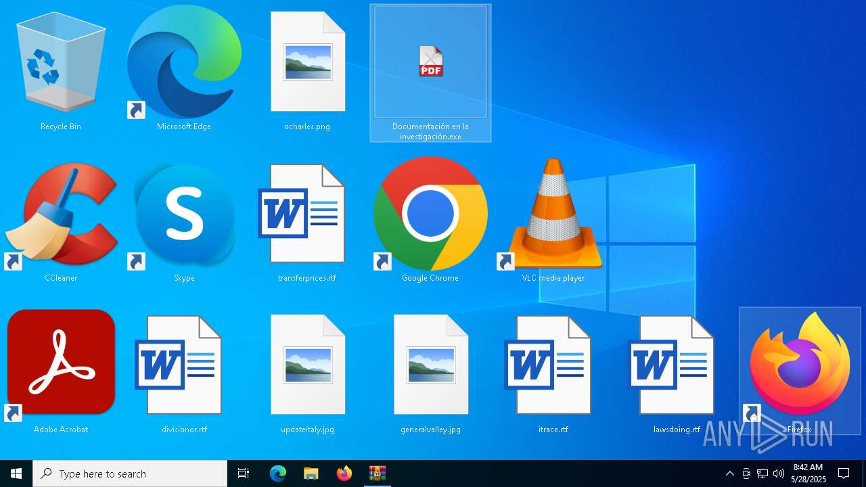Open the Action Center notifications
Viewport: 866px width, 487px height.
(844, 473)
